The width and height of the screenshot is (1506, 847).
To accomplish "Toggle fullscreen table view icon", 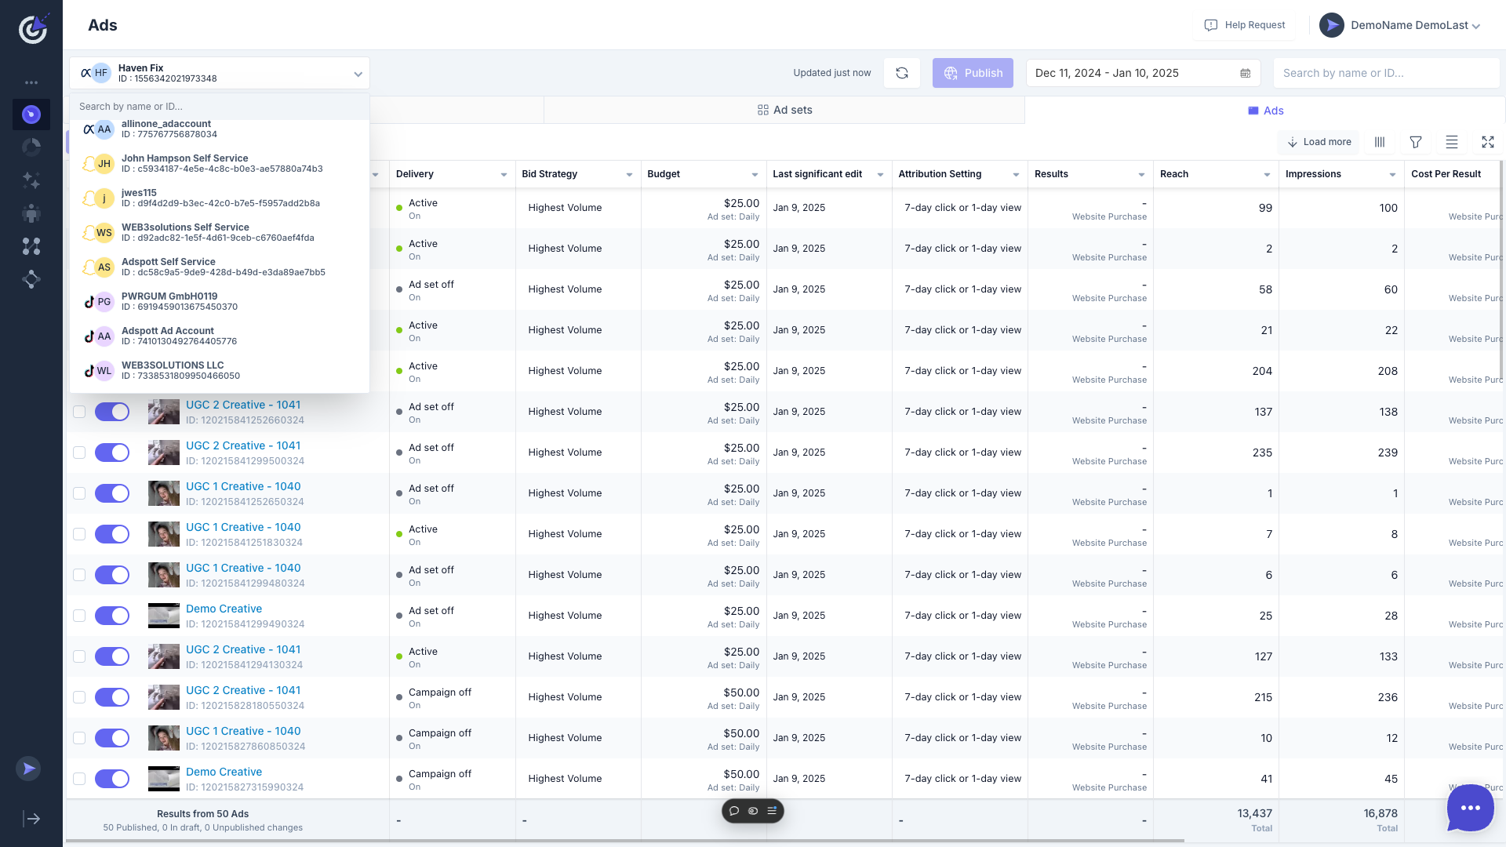I will coord(1488,142).
